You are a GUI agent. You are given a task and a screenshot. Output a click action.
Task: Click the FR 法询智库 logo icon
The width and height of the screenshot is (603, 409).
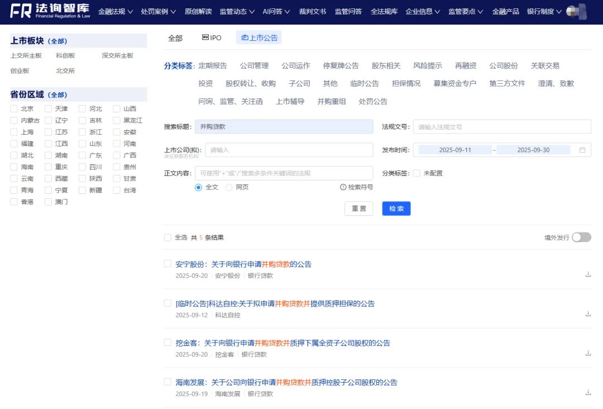pyautogui.click(x=21, y=12)
